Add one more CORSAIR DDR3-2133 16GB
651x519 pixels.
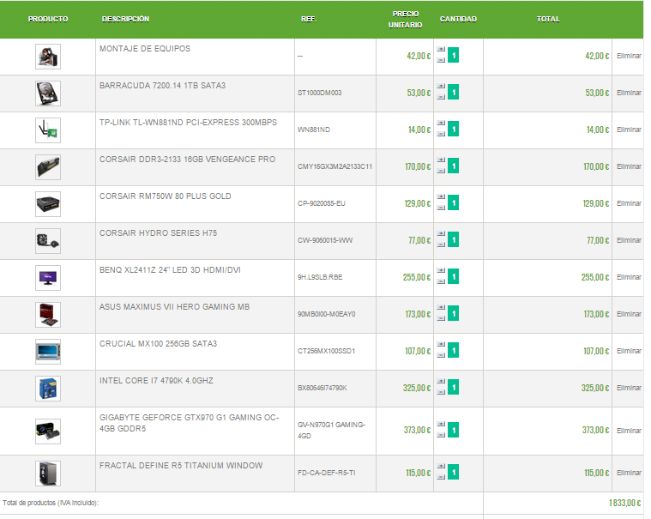click(441, 160)
